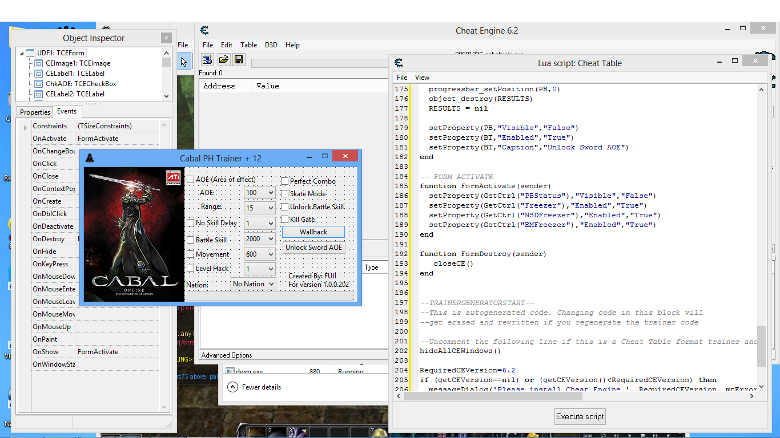Click the Execute script button

click(x=580, y=416)
